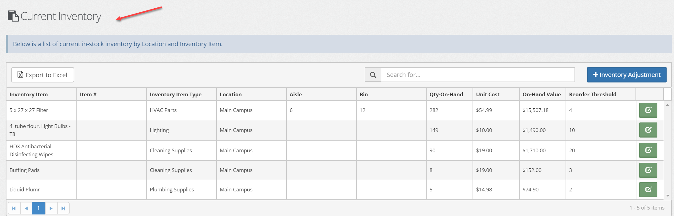The height and width of the screenshot is (216, 674).
Task: Edit the 5 x 27 x 27 Filter row
Action: pos(648,110)
